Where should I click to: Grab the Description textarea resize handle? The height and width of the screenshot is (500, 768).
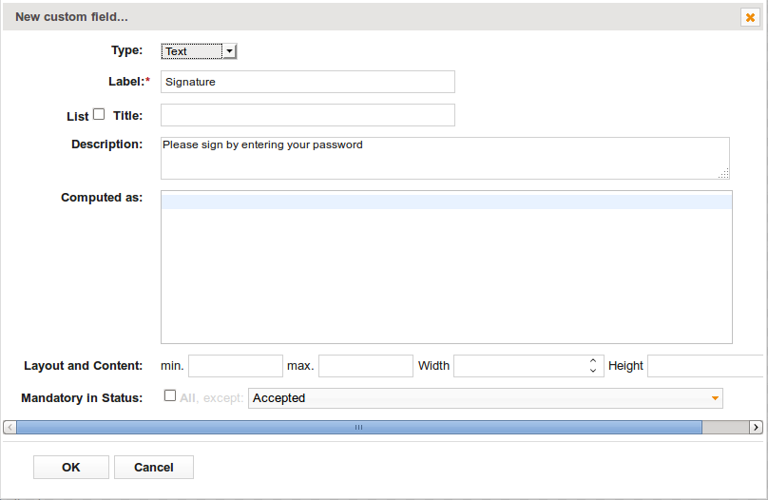point(724,173)
